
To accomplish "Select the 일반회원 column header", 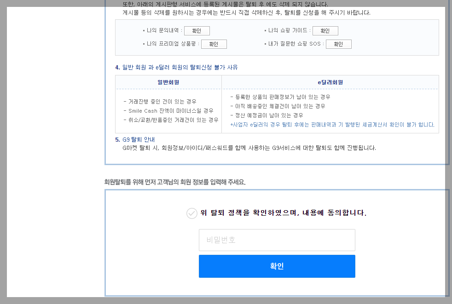I will point(168,82).
